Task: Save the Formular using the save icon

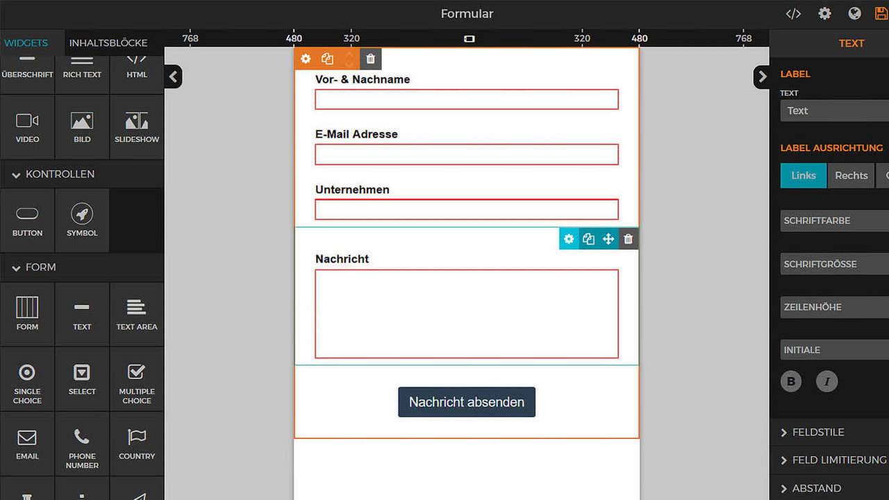Action: 881,12
